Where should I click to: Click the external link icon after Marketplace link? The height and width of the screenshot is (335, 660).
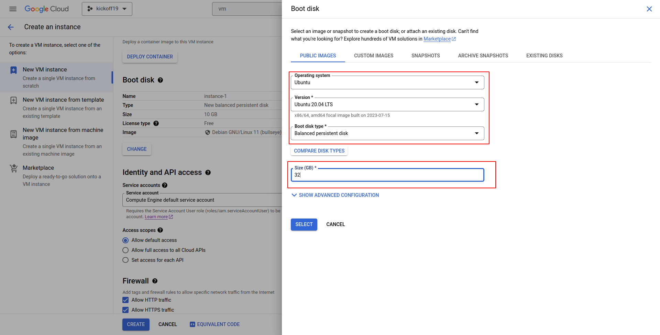[x=454, y=39]
